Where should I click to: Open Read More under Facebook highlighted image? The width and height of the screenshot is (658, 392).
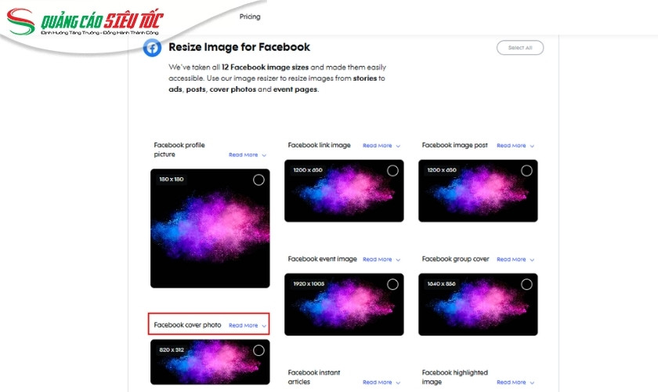tap(515, 383)
